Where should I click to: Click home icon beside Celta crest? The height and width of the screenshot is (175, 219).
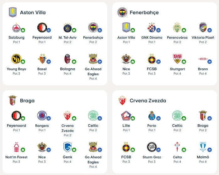(184, 150)
